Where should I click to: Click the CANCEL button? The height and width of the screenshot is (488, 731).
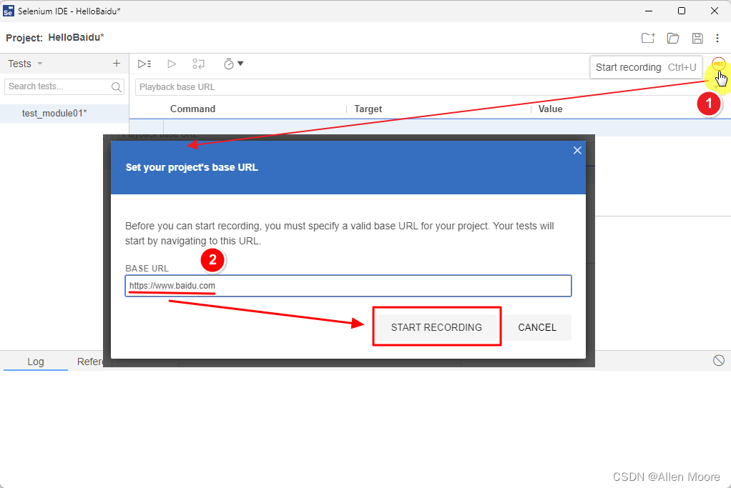point(537,327)
